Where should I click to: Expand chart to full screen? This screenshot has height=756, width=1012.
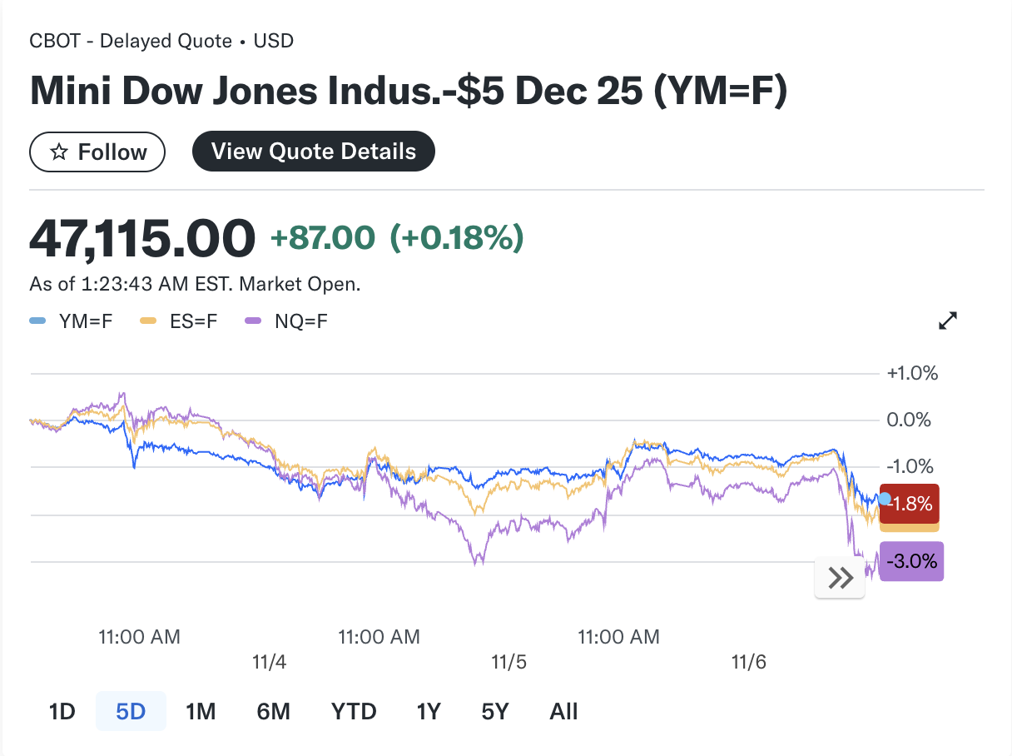coord(948,321)
